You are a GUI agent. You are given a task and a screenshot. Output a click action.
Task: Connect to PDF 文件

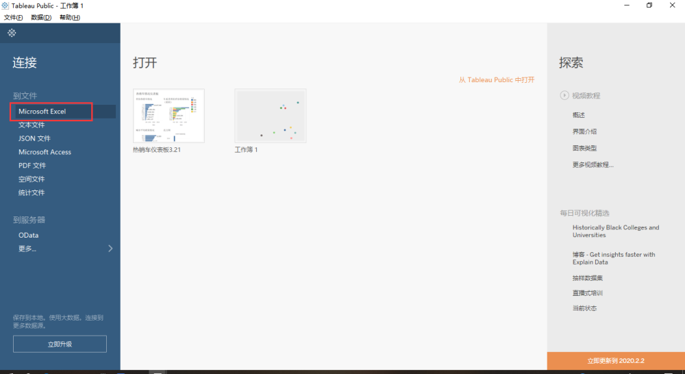click(x=32, y=166)
